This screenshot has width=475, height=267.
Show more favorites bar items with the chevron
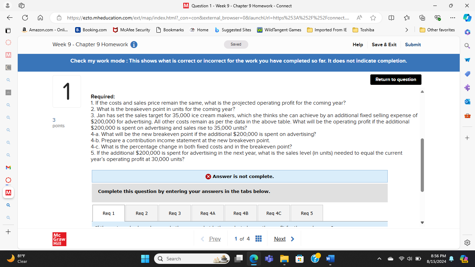407,30
